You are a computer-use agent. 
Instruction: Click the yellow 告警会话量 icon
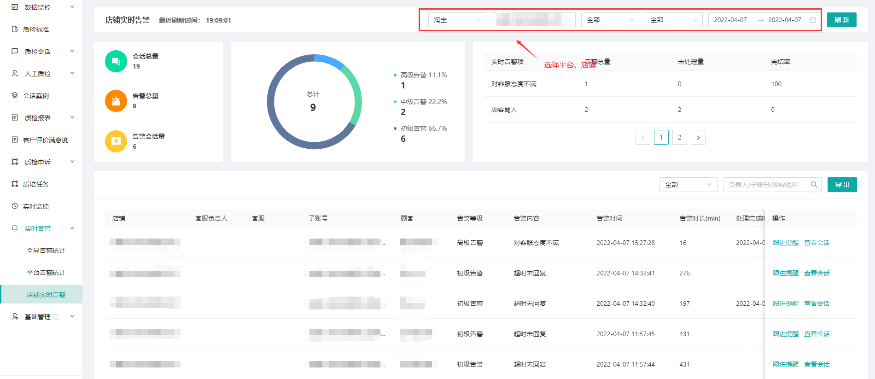pyautogui.click(x=116, y=141)
